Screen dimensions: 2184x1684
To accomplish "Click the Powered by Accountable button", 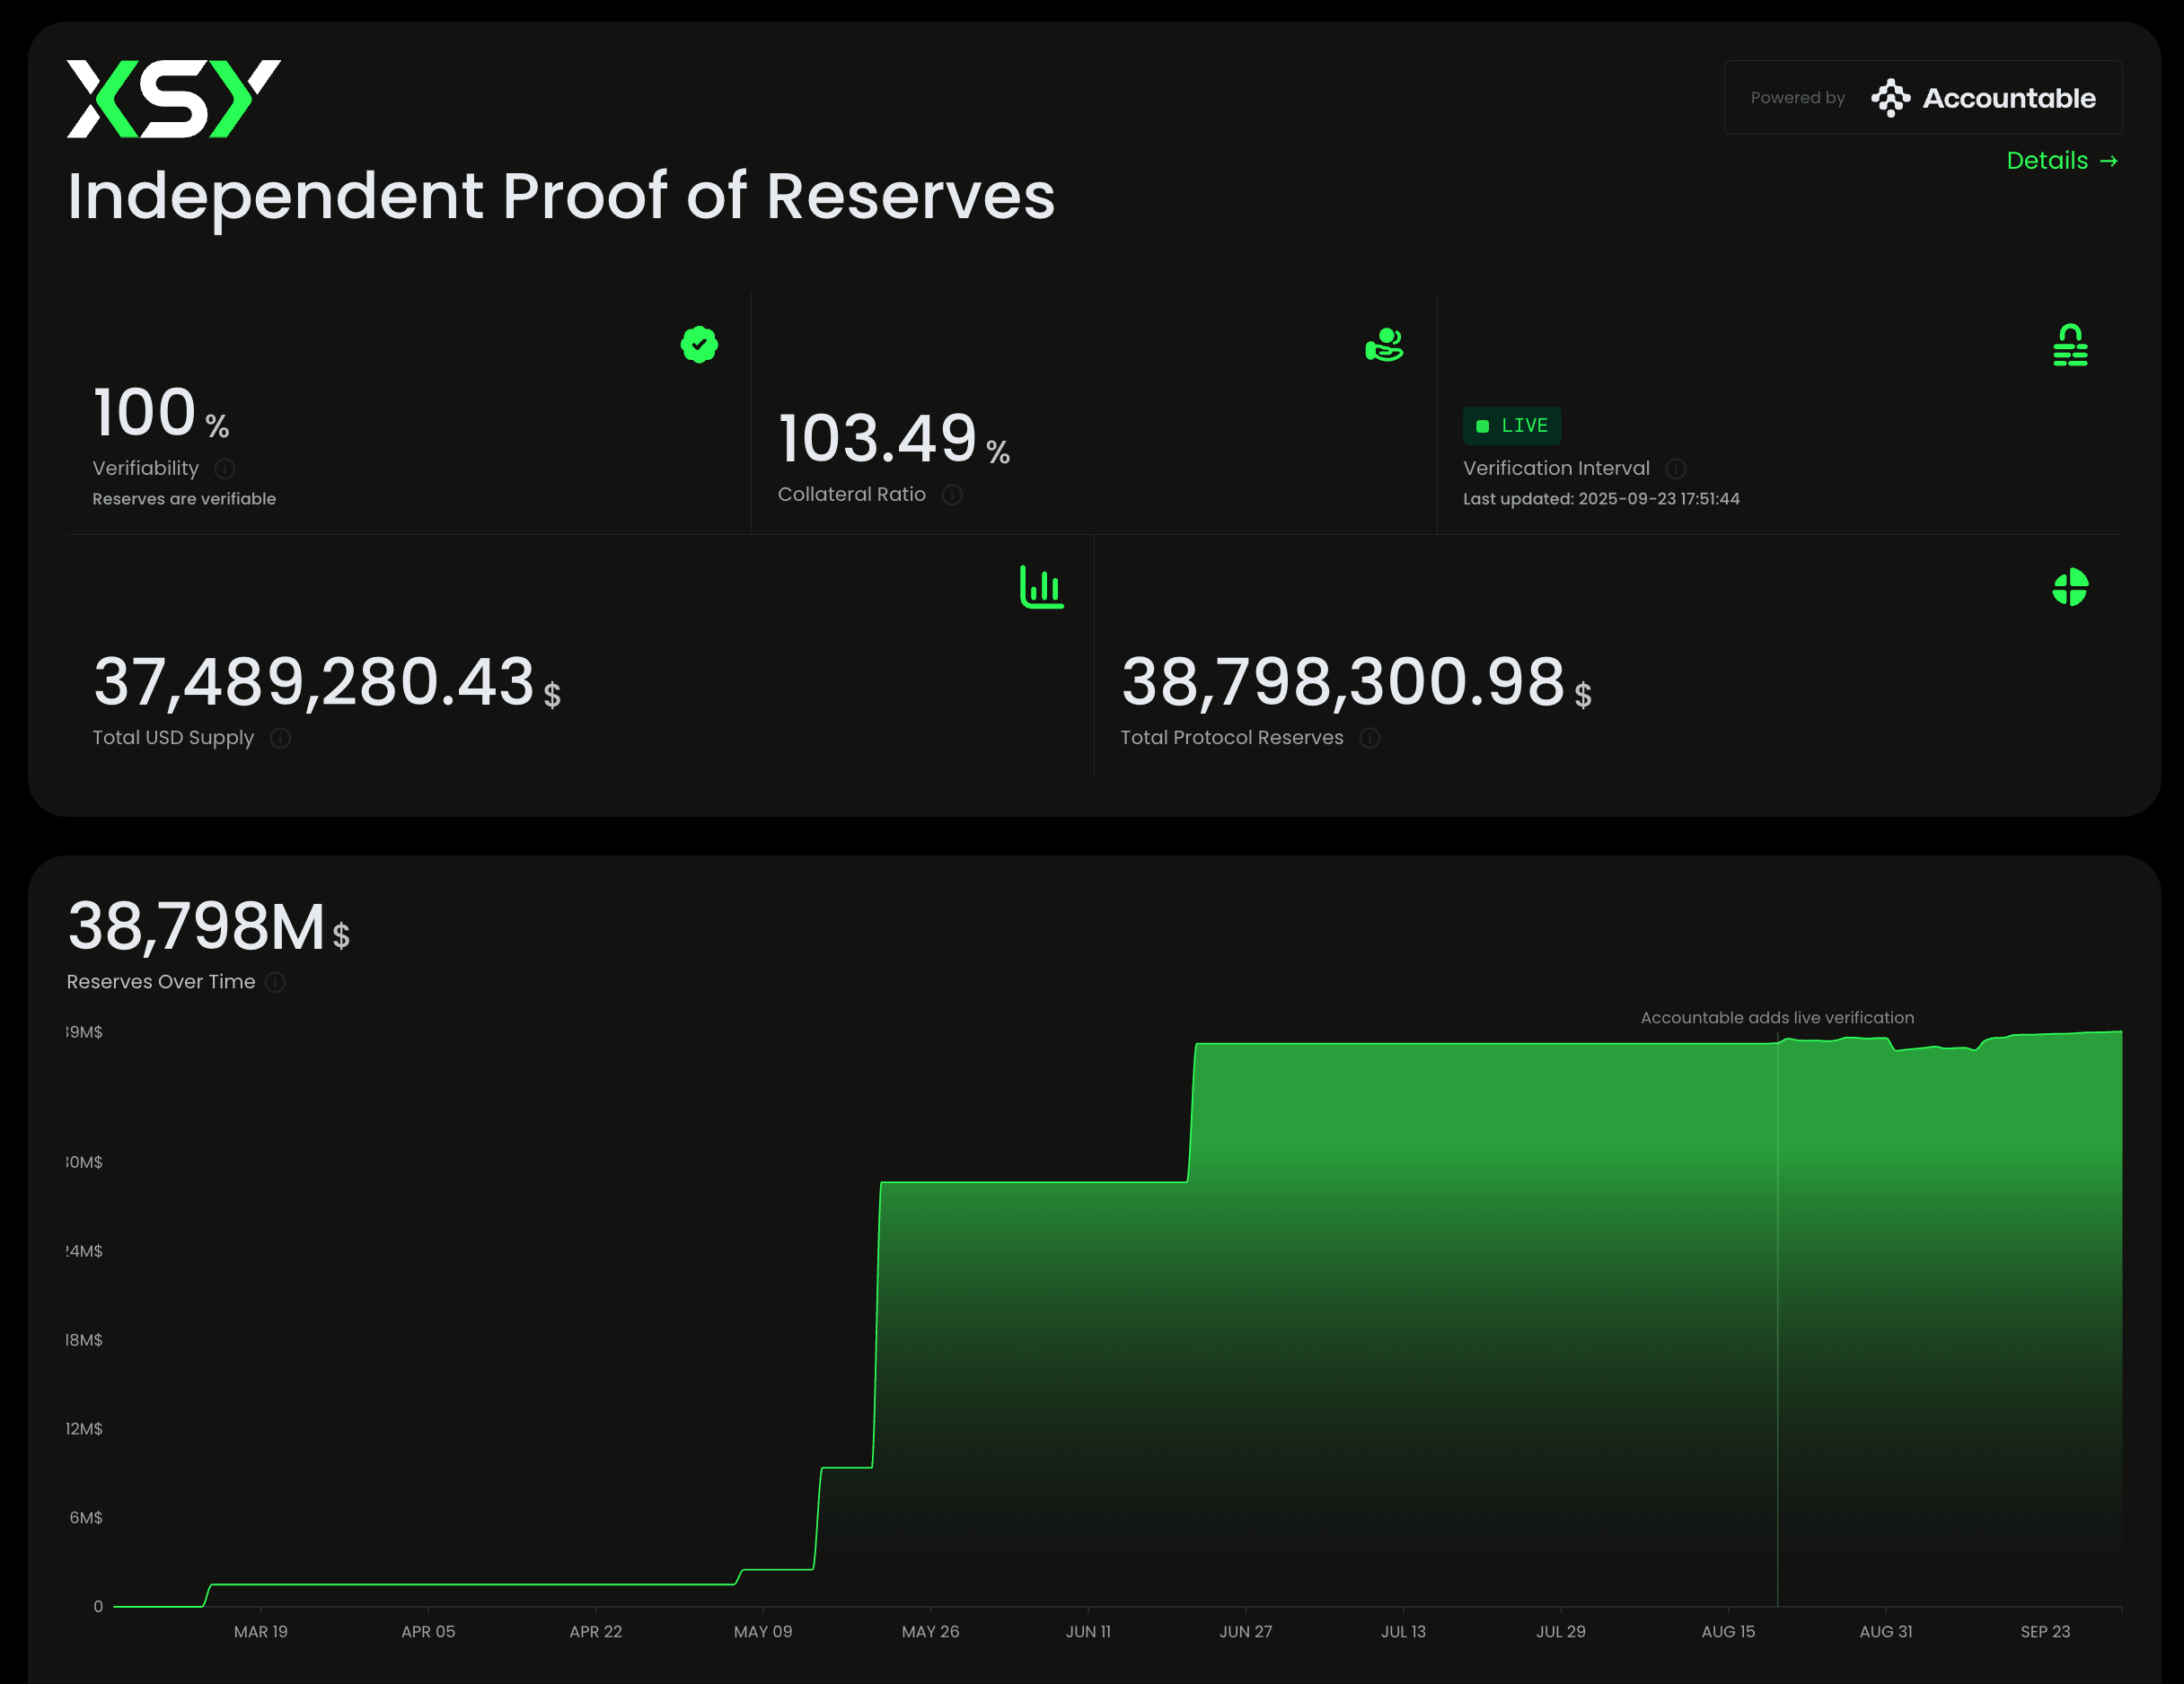I will pyautogui.click(x=1922, y=98).
